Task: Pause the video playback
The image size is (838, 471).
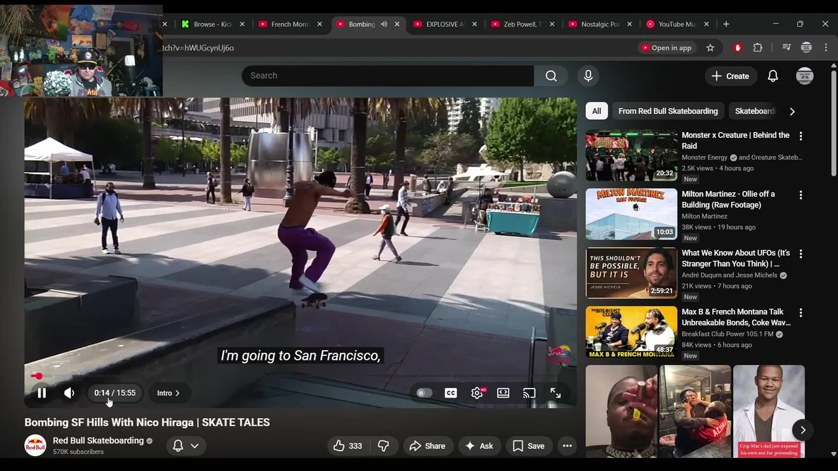Action: pos(41,393)
